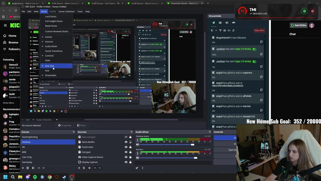
Task: Pause the Streamlabs alert queue
Action: click(x=224, y=30)
